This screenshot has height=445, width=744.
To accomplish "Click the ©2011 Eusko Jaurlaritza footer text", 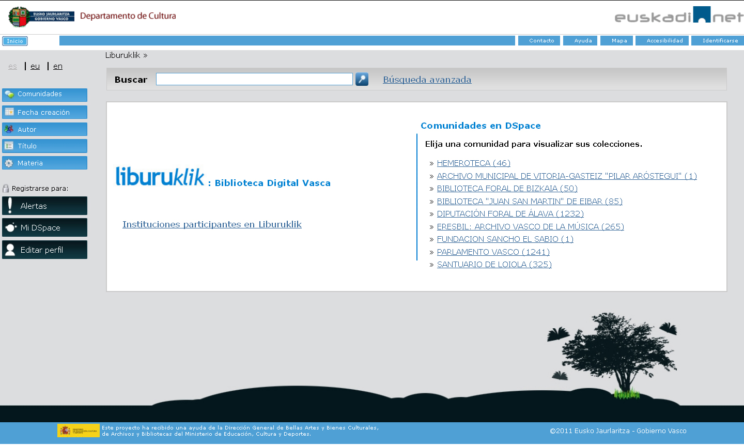I will click(618, 431).
